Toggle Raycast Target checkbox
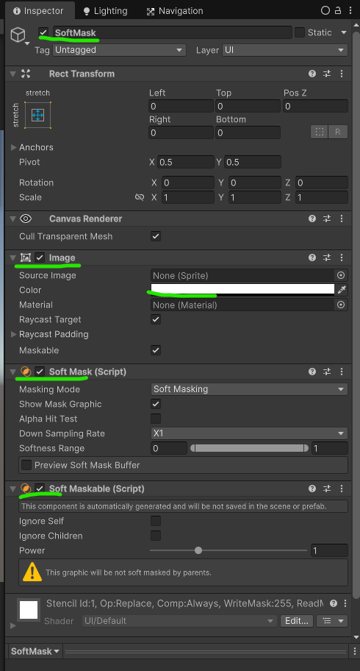This screenshot has width=360, height=671. coord(156,319)
